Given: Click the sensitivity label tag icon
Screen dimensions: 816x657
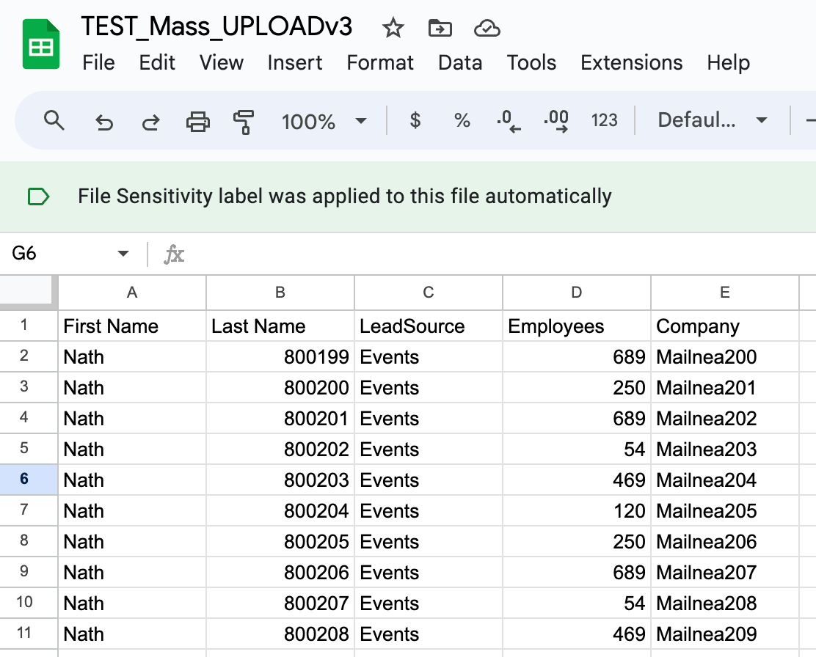Looking at the screenshot, I should pyautogui.click(x=38, y=197).
